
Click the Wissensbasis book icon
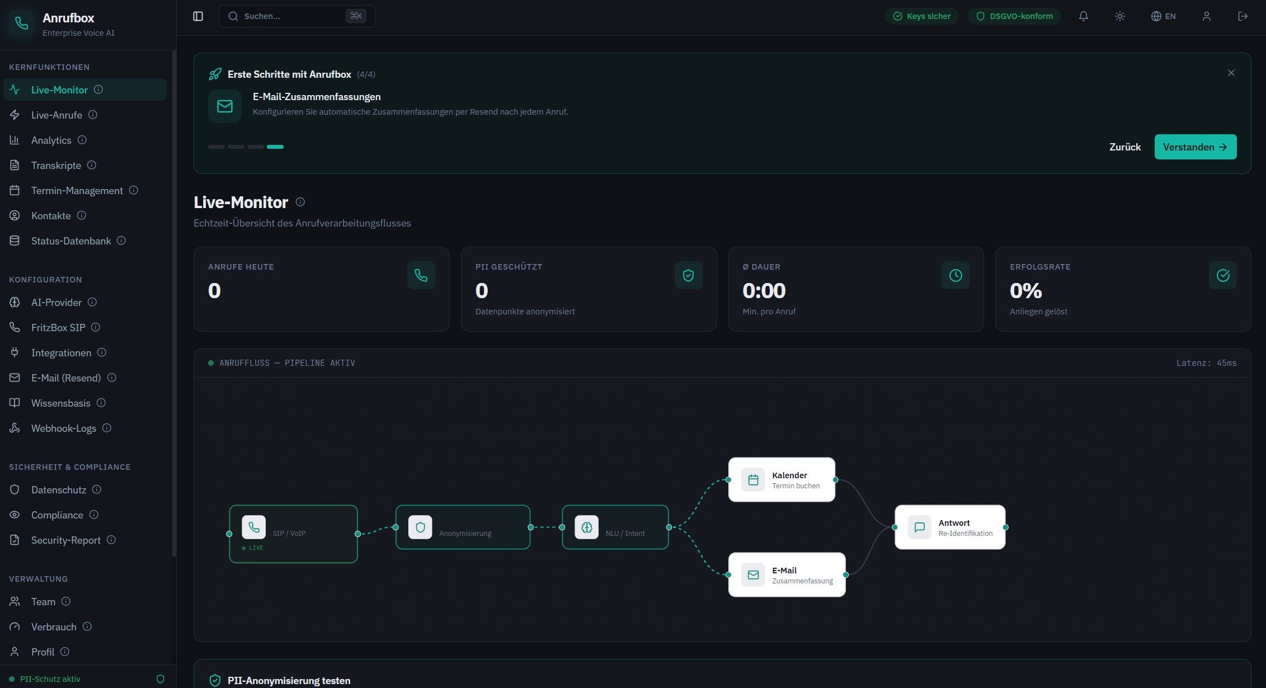(15, 403)
